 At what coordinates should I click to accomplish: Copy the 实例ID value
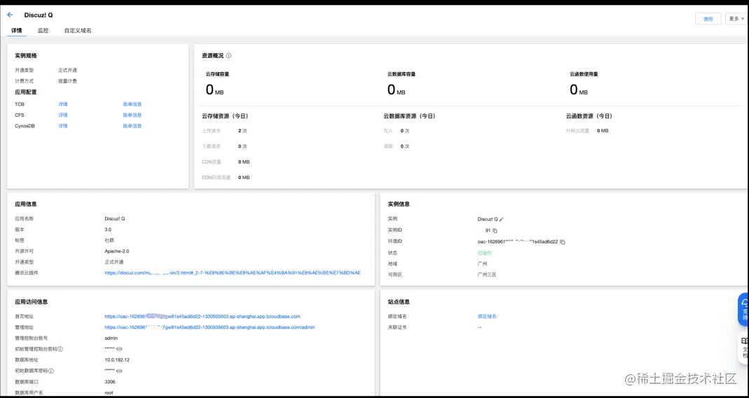(495, 231)
